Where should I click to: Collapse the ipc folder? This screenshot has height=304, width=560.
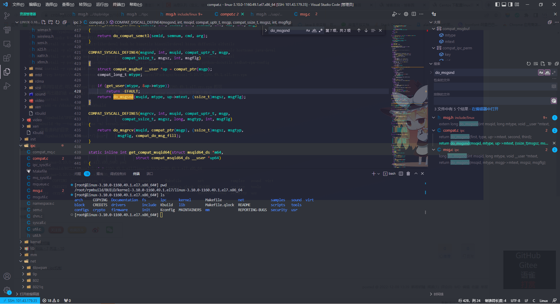click(21, 145)
